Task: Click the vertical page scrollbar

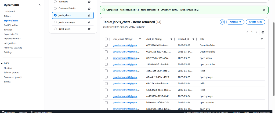Action: pyautogui.click(x=274, y=59)
